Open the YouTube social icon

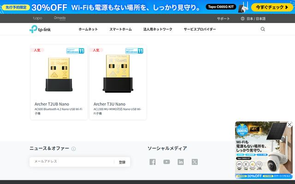(166, 162)
